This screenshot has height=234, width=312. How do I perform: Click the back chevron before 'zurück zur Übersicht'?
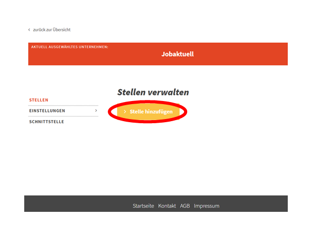pos(29,29)
